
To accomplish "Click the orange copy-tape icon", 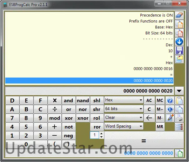I will tap(179, 24).
